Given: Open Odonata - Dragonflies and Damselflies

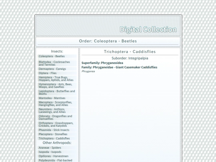Looking at the screenshot, I should tap(57, 118).
